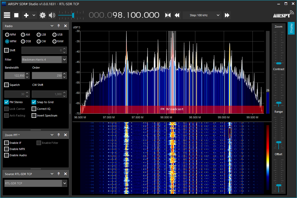The image size is (297, 198).
Task: Close the Source panel
Action: 65,174
